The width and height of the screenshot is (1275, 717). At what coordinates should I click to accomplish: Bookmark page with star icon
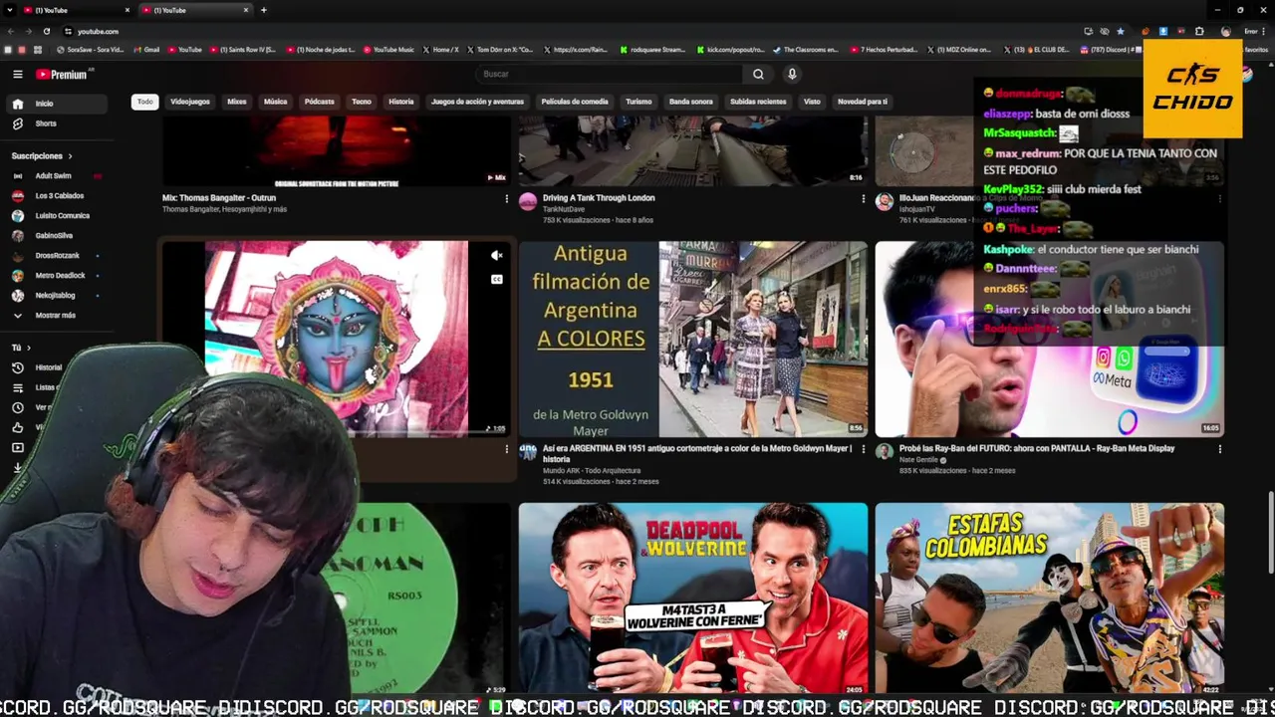point(1121,31)
